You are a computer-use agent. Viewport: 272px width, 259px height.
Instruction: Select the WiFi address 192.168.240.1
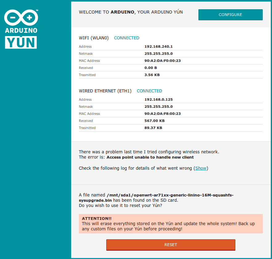click(x=158, y=47)
